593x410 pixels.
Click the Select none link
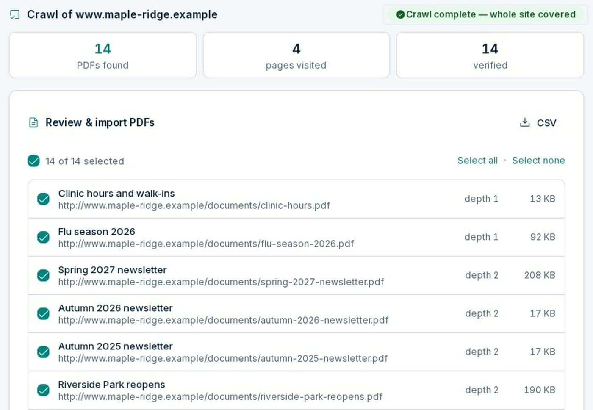click(x=538, y=161)
